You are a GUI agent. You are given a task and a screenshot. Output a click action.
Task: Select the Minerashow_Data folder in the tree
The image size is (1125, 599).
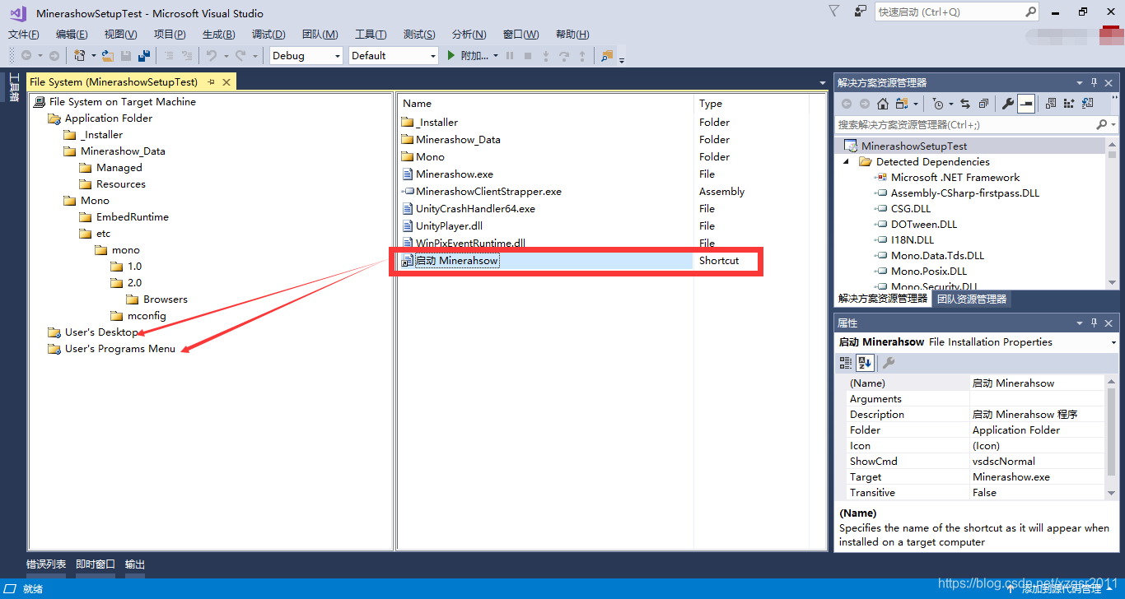tap(123, 151)
